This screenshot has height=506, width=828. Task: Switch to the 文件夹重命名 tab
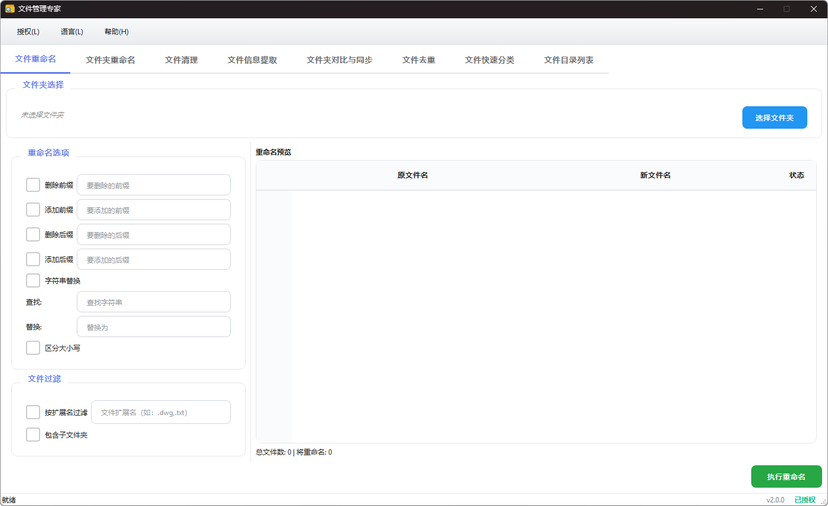[x=110, y=60]
